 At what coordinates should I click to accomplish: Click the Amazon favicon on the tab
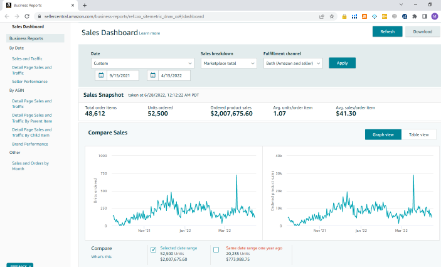pyautogui.click(x=9, y=5)
